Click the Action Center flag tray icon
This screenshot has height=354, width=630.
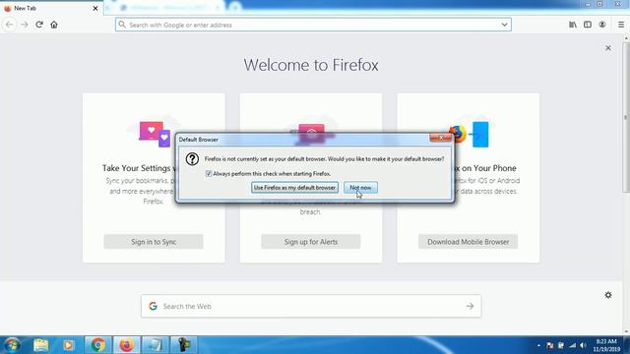[550, 345]
